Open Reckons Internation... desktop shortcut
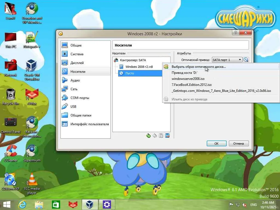Screen dimensions: 280x210 pos(32,127)
